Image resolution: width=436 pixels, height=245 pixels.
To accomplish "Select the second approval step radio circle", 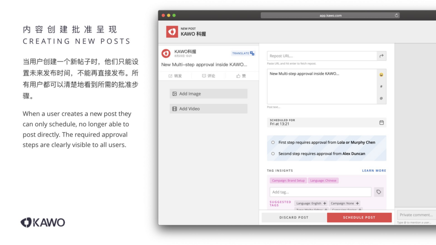I will pos(273,154).
